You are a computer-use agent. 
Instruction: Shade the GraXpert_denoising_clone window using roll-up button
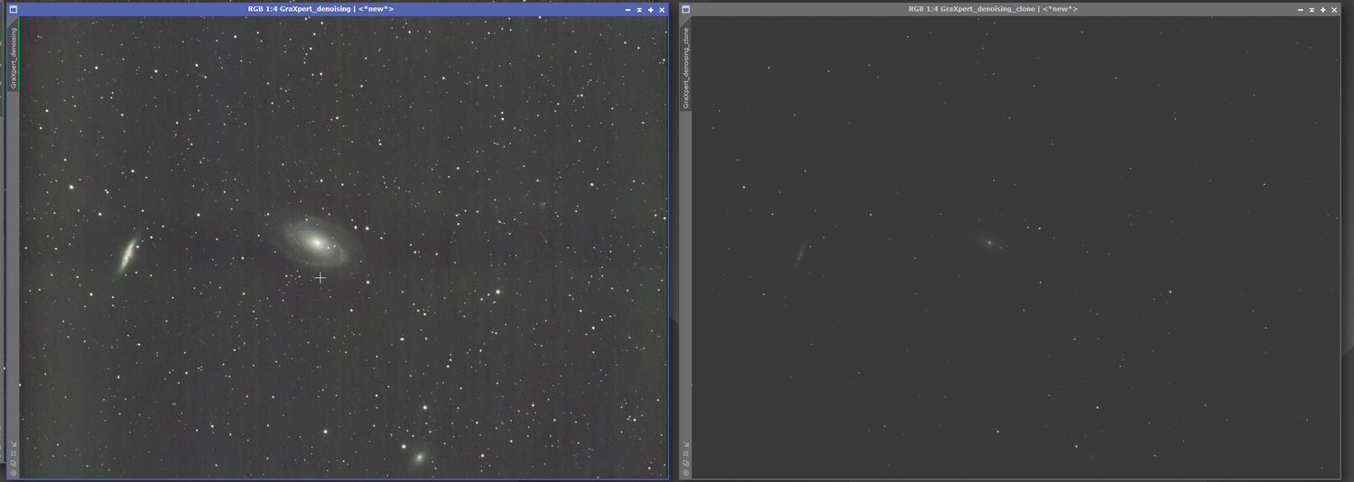[1312, 9]
